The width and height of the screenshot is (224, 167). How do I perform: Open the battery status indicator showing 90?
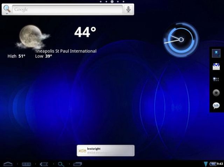click(212, 164)
